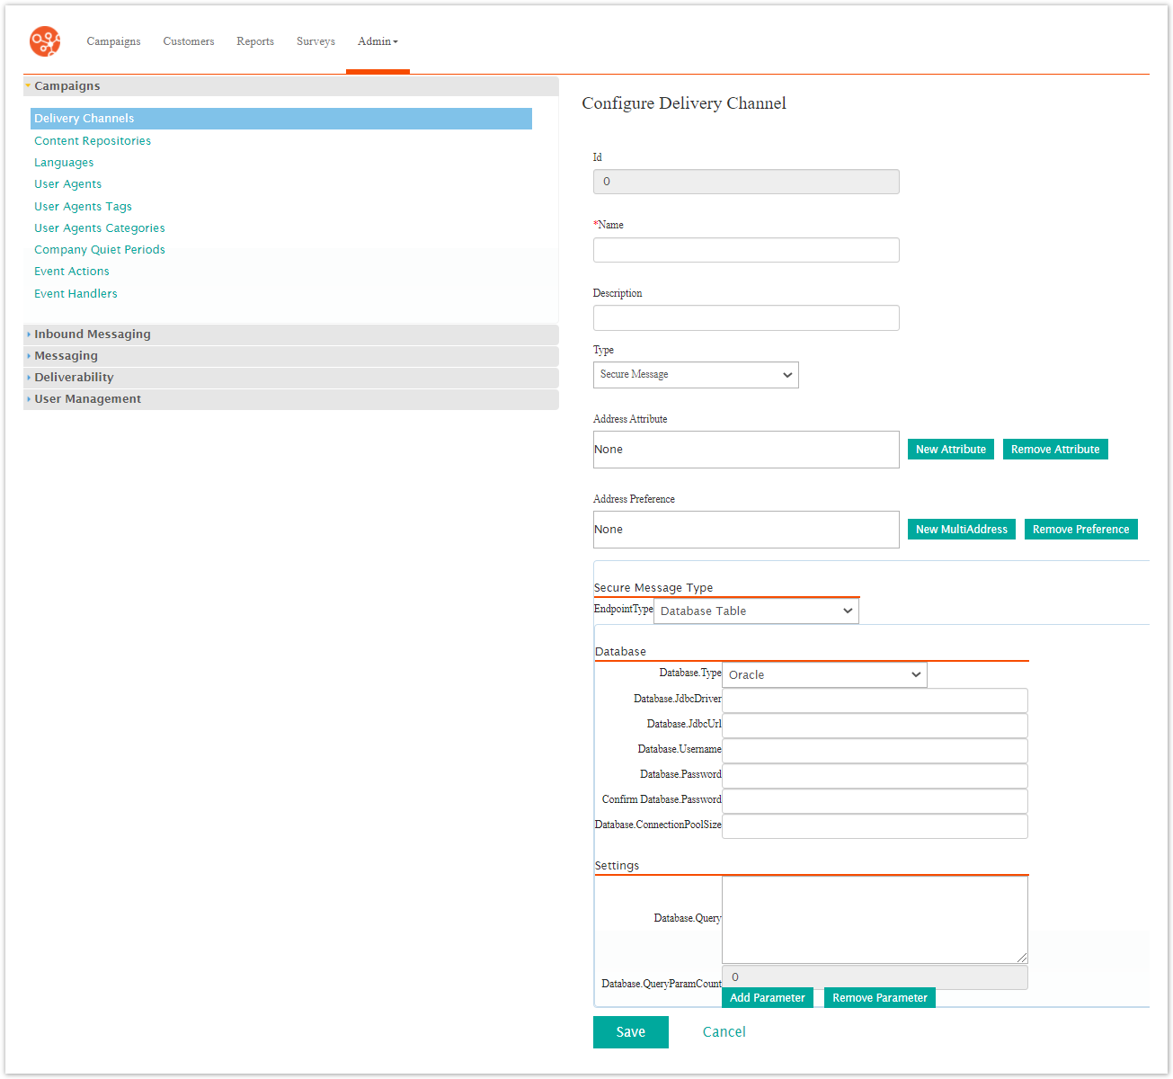This screenshot has height=1079, width=1173.
Task: Open the EndpointType dropdown showing Database Table
Action: tap(755, 611)
